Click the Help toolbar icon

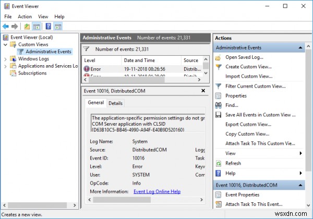point(49,26)
